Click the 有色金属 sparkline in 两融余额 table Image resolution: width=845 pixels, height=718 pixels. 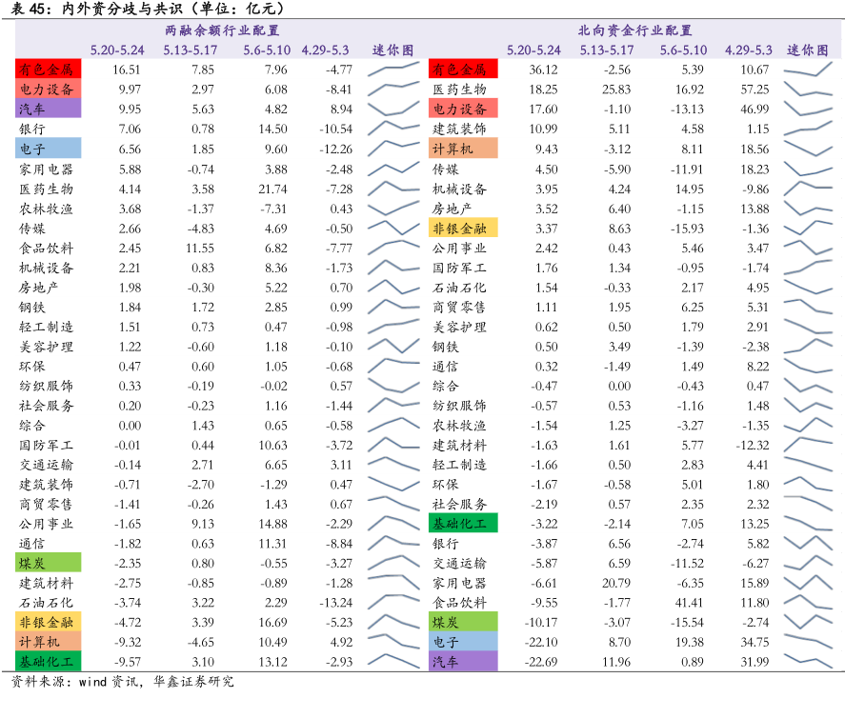click(392, 70)
